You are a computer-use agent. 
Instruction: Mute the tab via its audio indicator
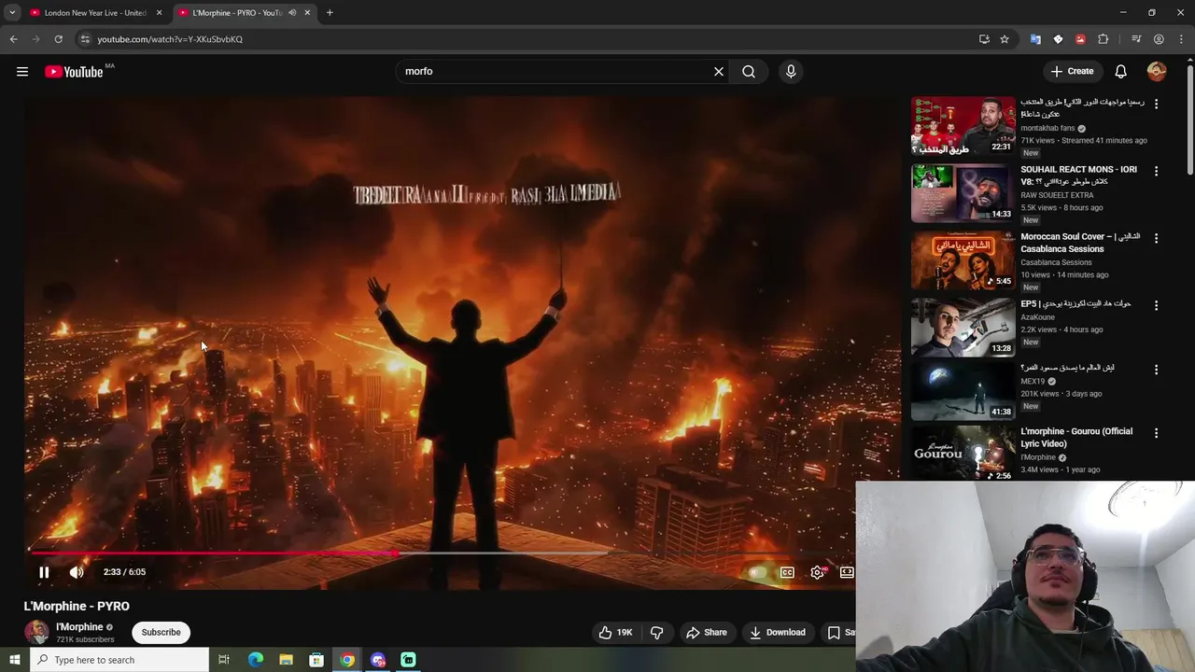click(x=292, y=13)
